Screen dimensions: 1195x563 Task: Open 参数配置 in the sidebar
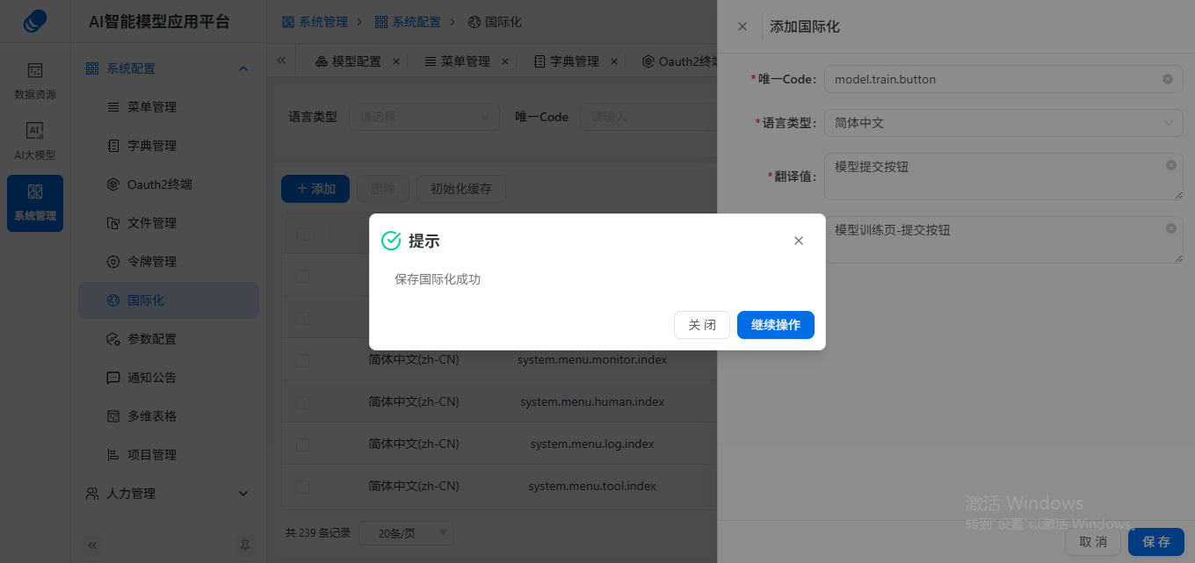point(168,339)
